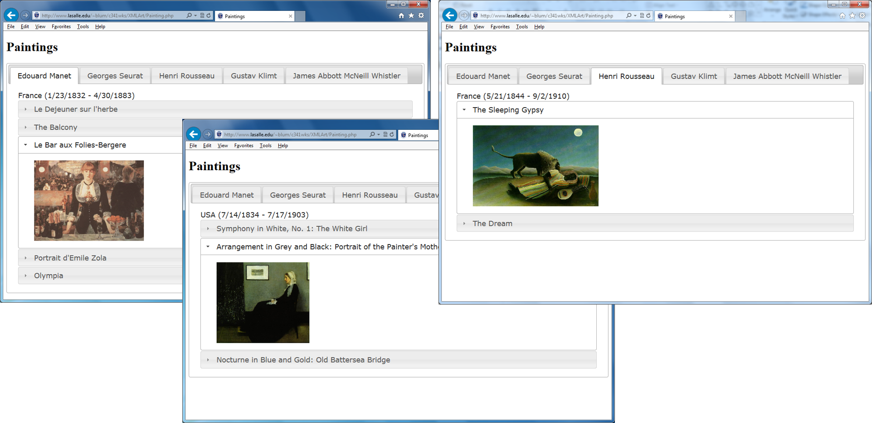Collapse Le Bar aux Folies-Bergere section
Image resolution: width=872 pixels, height=423 pixels.
(x=101, y=145)
